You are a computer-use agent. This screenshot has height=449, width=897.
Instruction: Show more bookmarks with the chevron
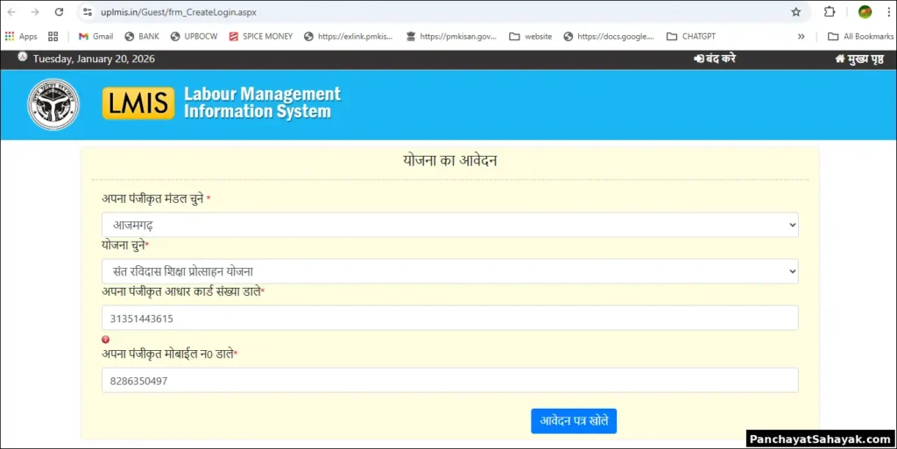pos(801,36)
